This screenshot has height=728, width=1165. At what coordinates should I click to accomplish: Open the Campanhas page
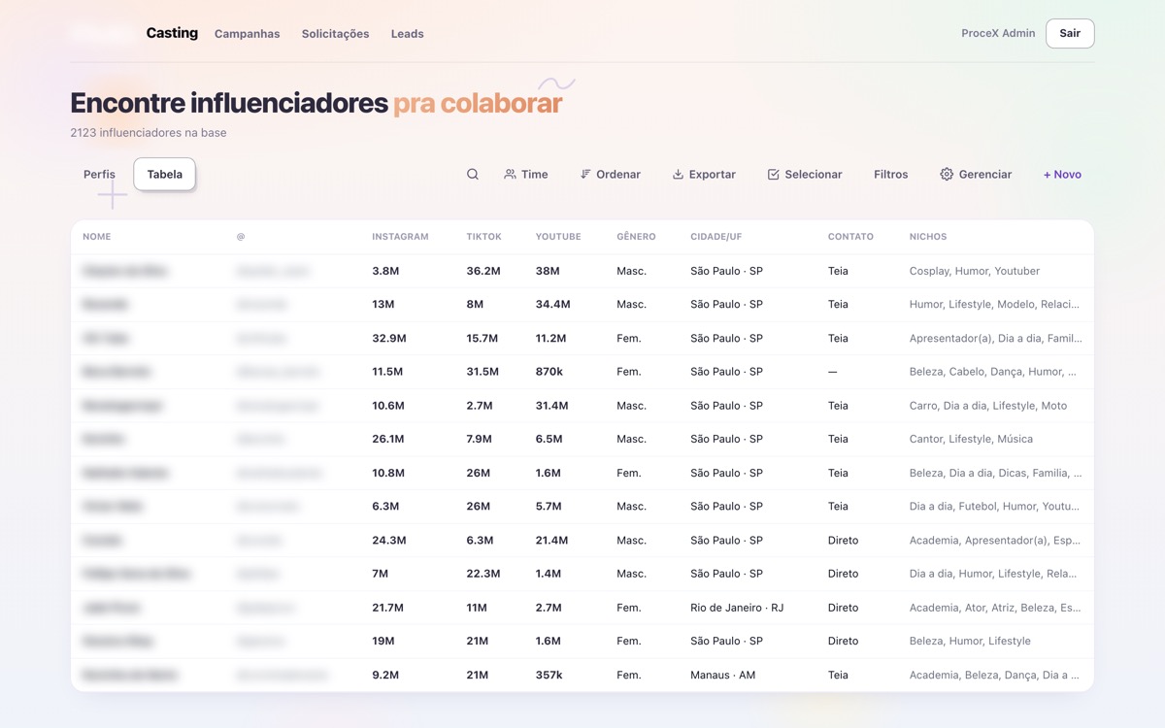tap(247, 34)
